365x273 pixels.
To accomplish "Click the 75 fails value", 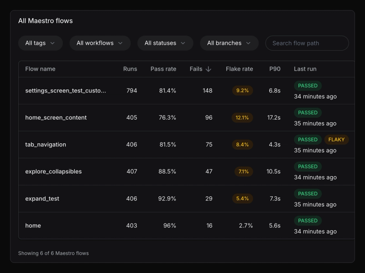I will (209, 145).
